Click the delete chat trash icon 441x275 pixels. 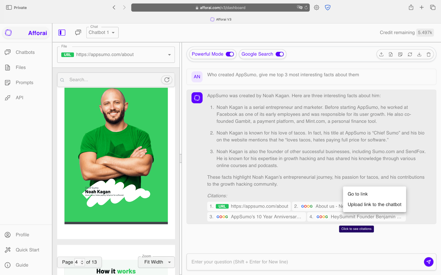coord(429,54)
